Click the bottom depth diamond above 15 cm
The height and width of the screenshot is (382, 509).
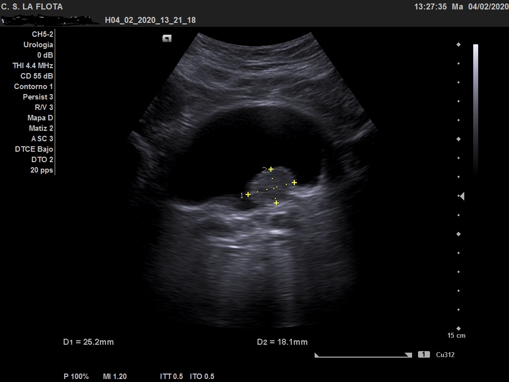tap(458, 328)
